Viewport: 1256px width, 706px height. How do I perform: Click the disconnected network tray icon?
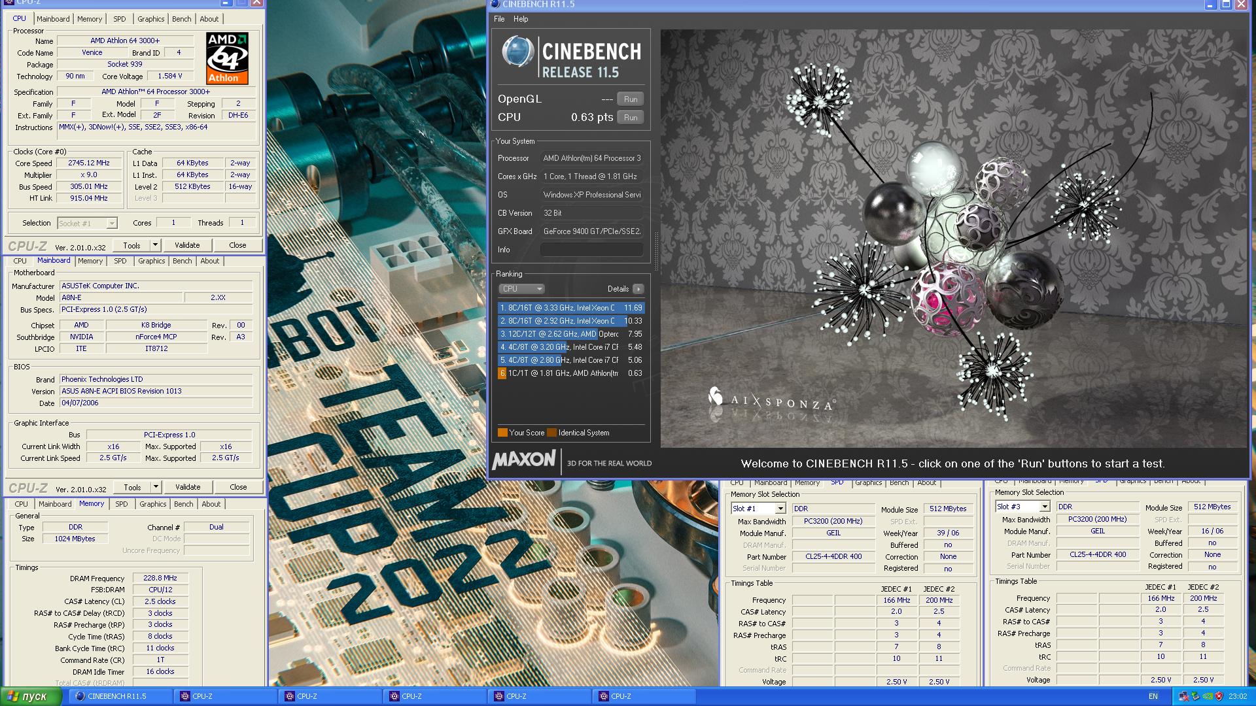pyautogui.click(x=1184, y=697)
